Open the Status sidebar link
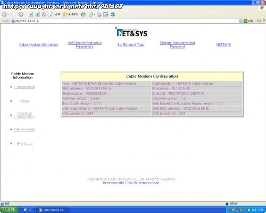 point(24,101)
